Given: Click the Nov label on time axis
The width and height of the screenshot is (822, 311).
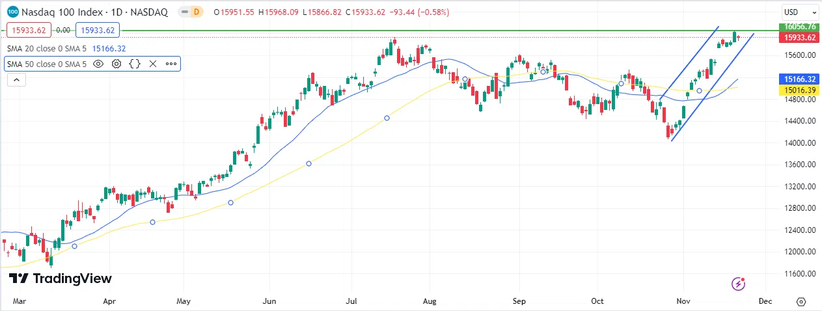Looking at the screenshot, I should [x=683, y=302].
